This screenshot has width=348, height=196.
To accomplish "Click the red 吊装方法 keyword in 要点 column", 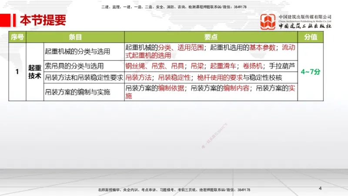I will (x=138, y=78).
